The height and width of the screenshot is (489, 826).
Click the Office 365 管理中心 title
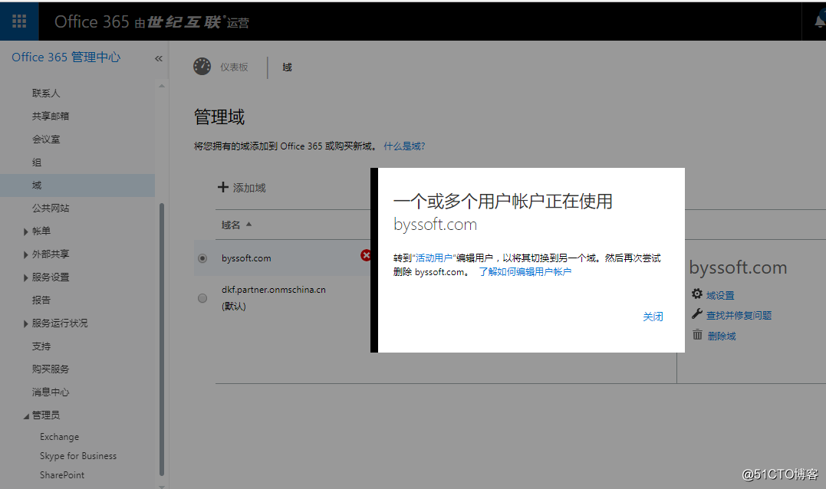[x=66, y=57]
